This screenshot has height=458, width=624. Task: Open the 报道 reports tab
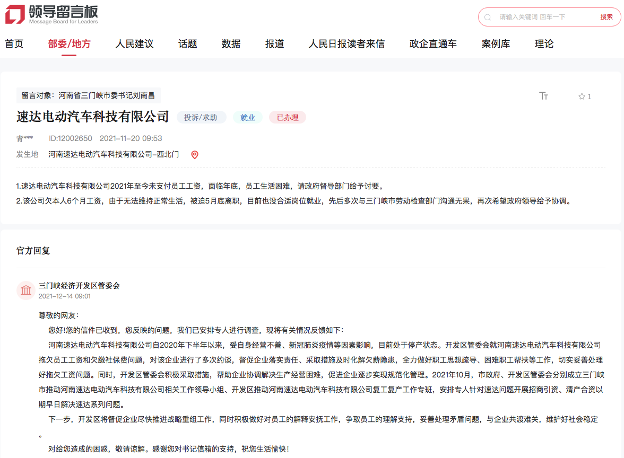274,44
